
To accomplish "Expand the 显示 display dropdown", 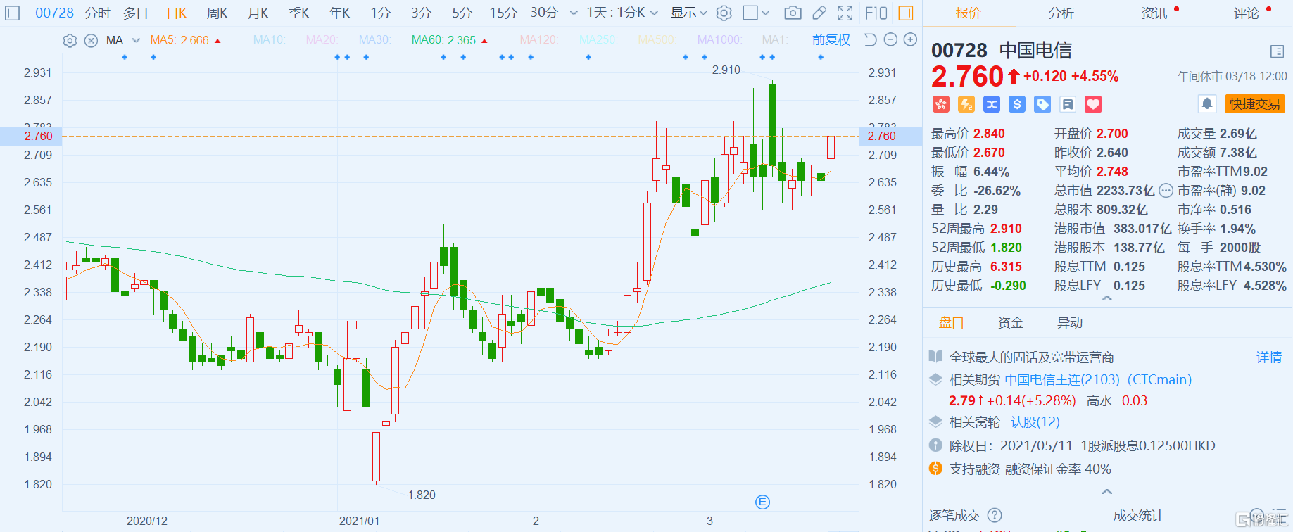I will pos(688,13).
